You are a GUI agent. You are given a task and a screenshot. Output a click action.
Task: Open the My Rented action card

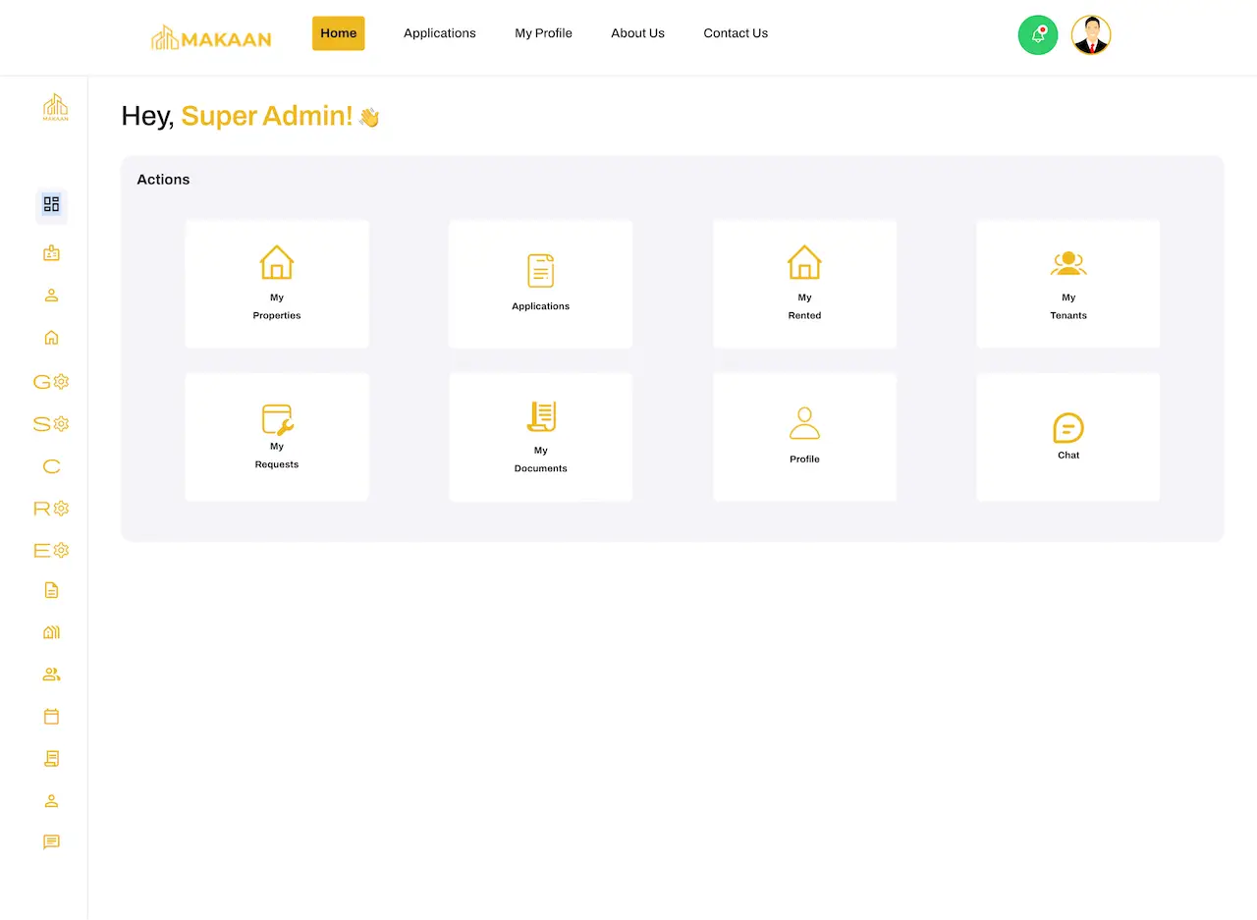point(804,284)
